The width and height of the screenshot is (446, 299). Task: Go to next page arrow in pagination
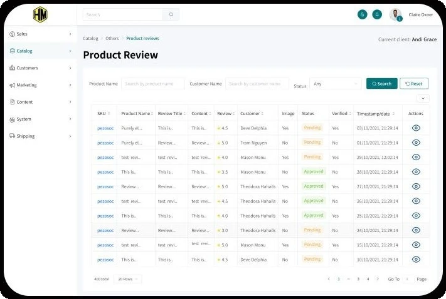(x=378, y=279)
